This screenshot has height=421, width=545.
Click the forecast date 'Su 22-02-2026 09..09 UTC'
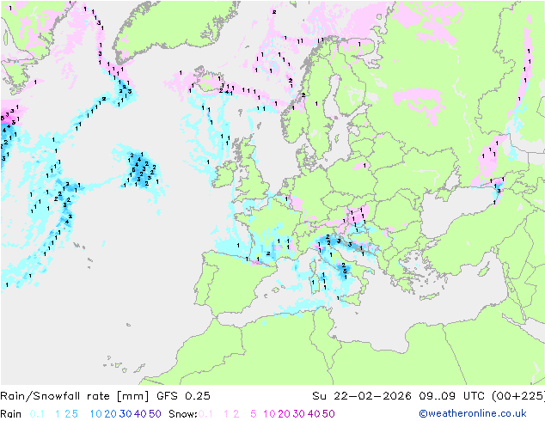401,395
